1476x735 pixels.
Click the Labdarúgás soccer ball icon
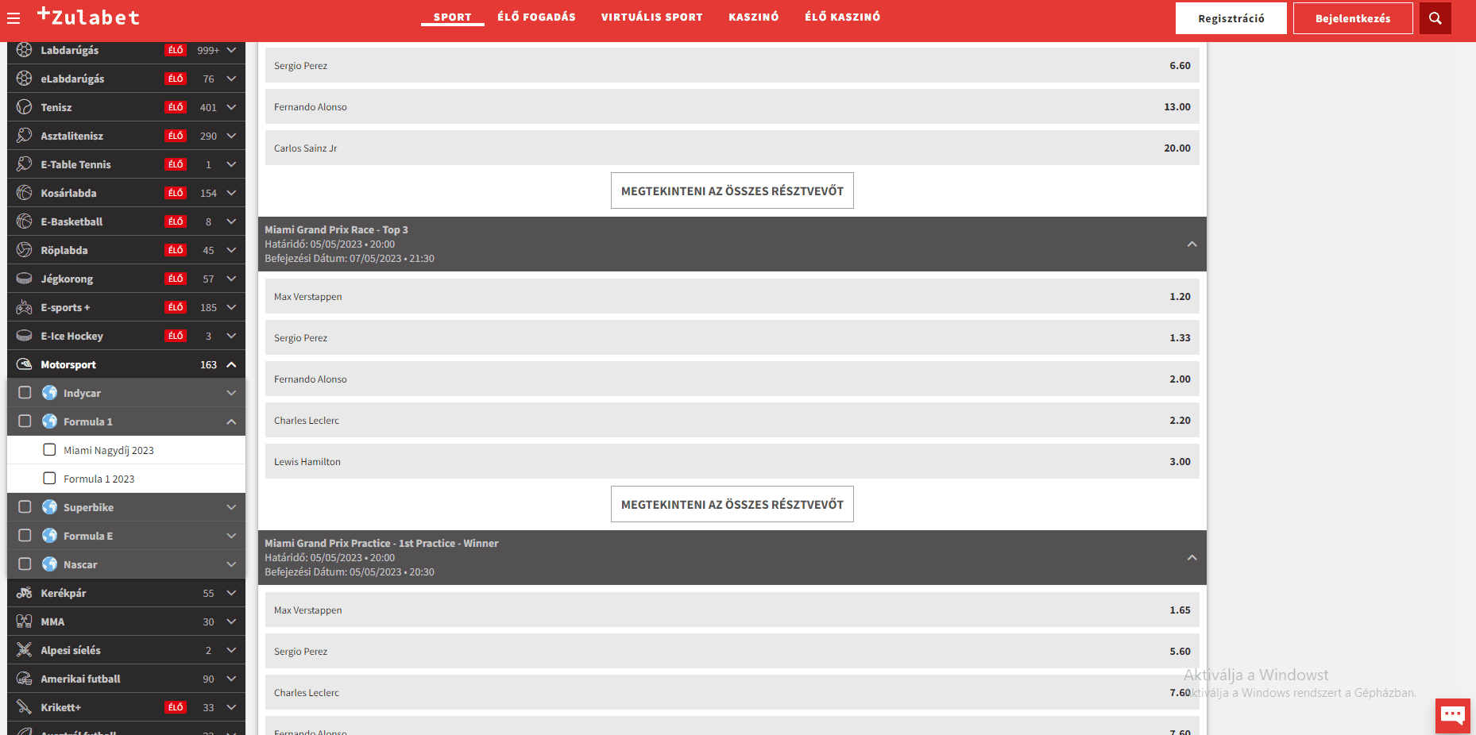point(25,50)
